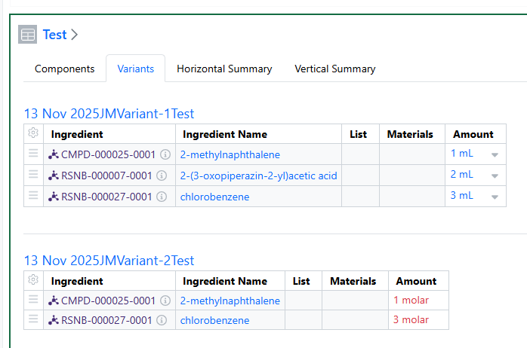Screen dimensions: 527x348
Task: Open settings gear in Variant-1 table header
Action: (33, 133)
